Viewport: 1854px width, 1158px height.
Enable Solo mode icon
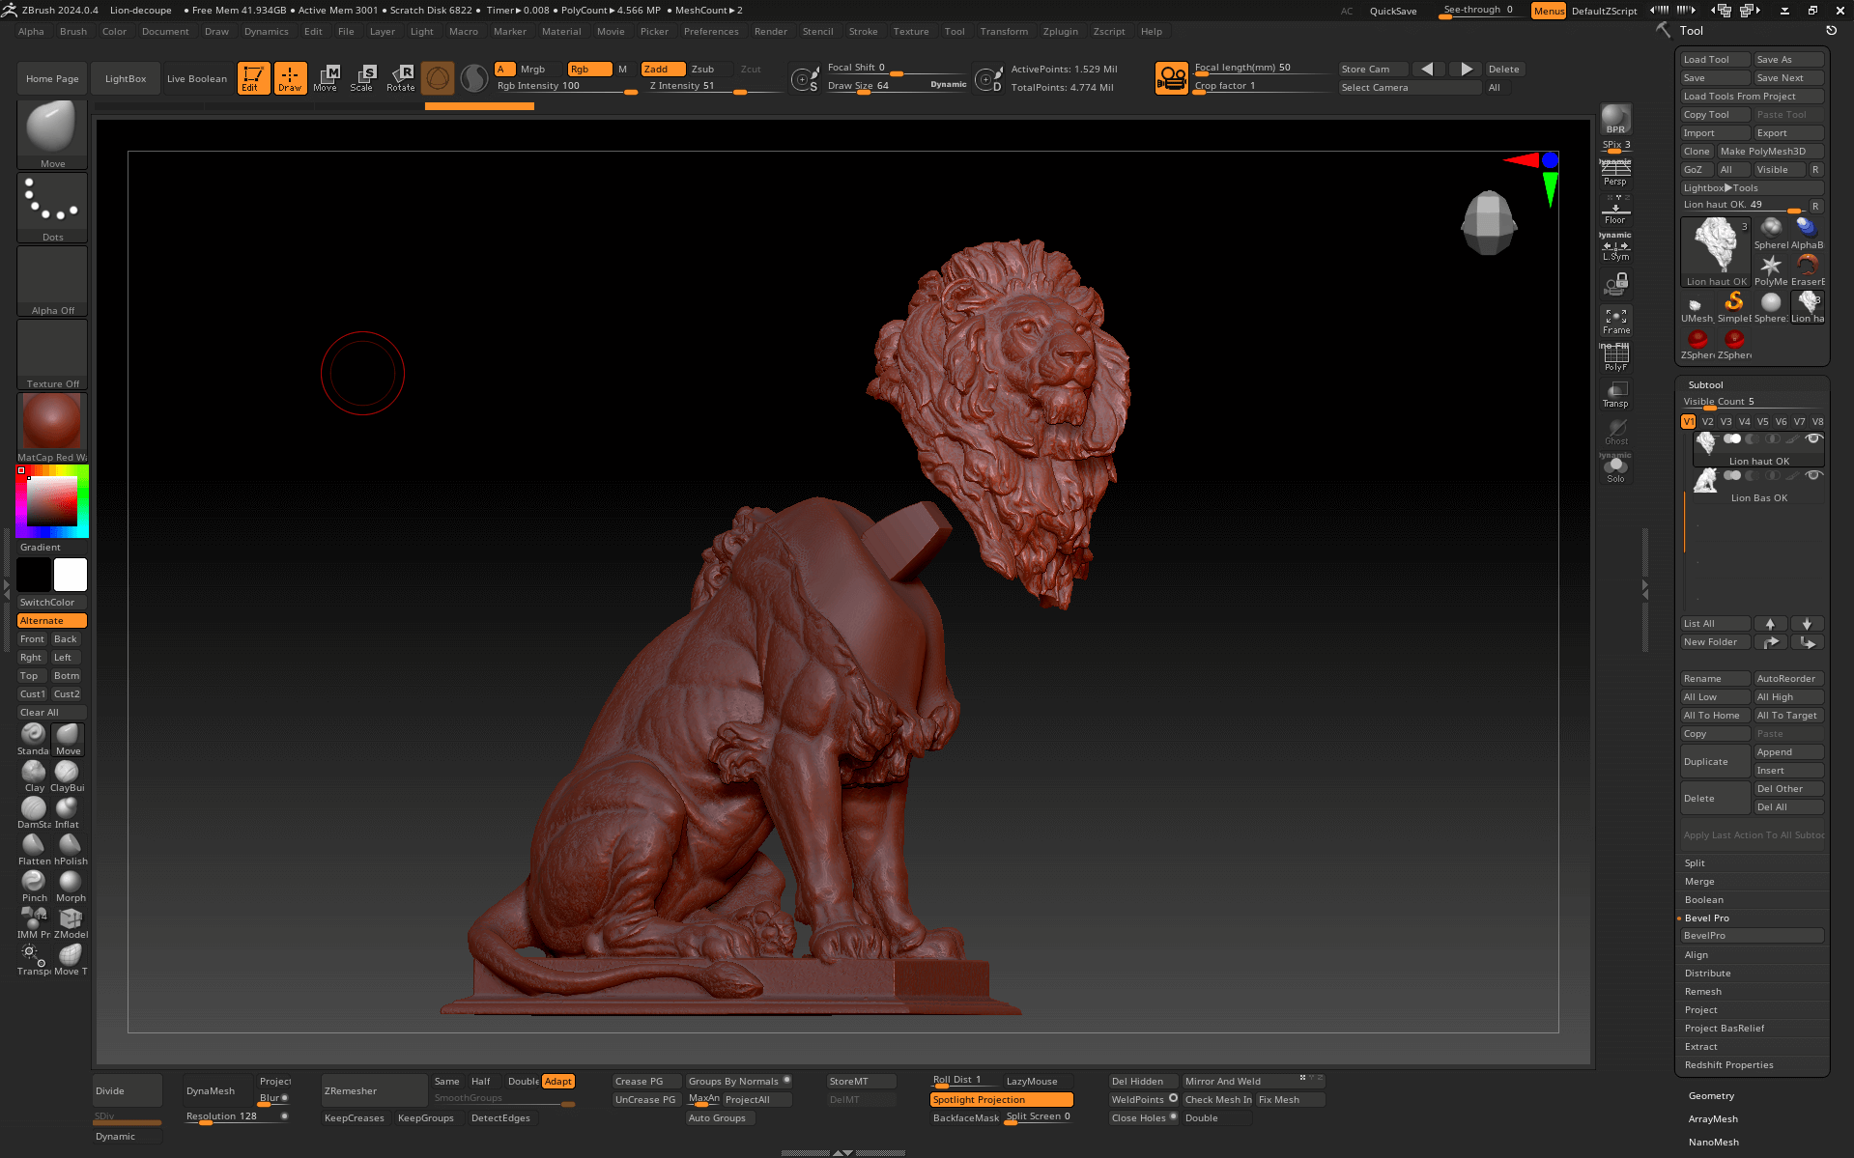pos(1615,469)
